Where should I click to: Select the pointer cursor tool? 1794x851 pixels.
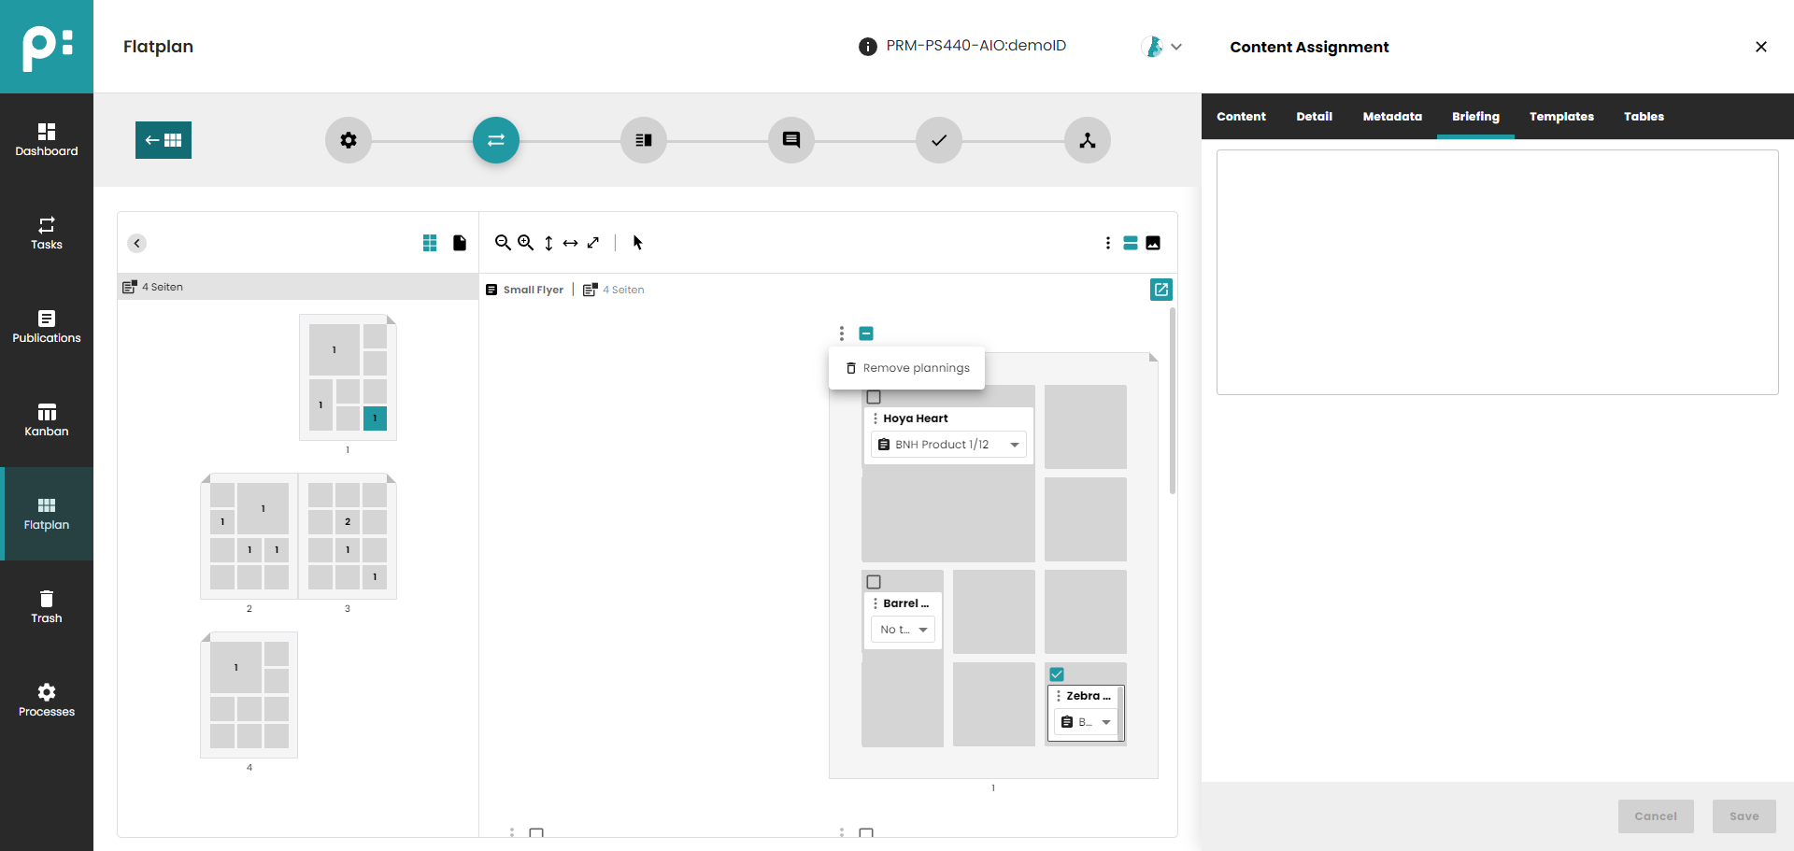(637, 243)
